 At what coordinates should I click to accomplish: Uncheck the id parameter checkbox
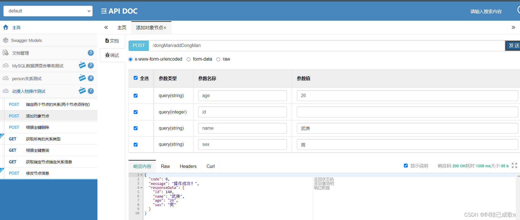point(136,112)
